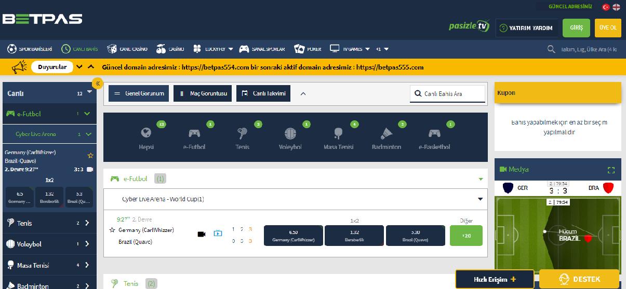Collapse the left sidebar with double-arrow
The height and width of the screenshot is (289, 626).
[x=97, y=83]
